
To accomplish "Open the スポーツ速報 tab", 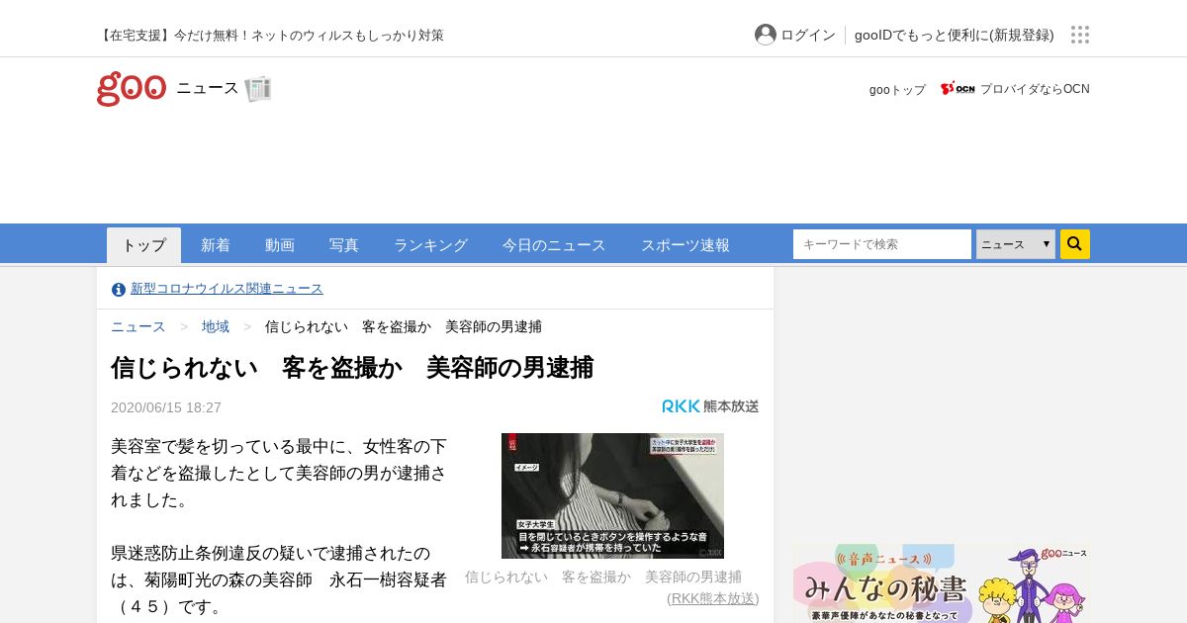I will click(x=685, y=245).
